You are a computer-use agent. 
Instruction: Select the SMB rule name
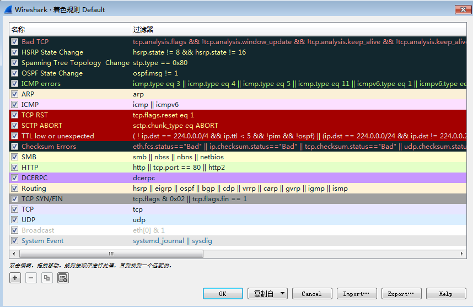[29, 157]
